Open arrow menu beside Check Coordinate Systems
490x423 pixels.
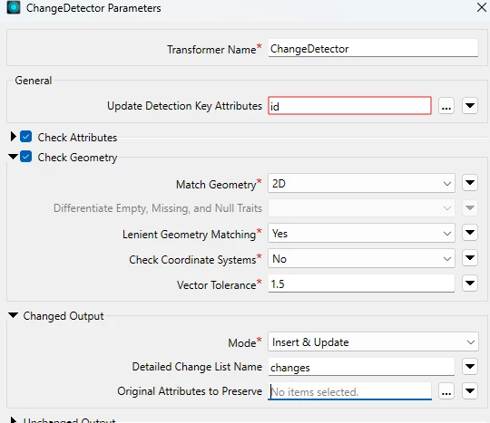[x=470, y=258]
